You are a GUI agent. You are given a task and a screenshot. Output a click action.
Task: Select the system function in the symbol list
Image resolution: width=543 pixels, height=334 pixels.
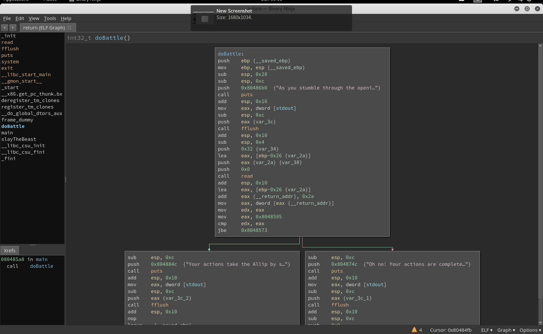(10, 62)
